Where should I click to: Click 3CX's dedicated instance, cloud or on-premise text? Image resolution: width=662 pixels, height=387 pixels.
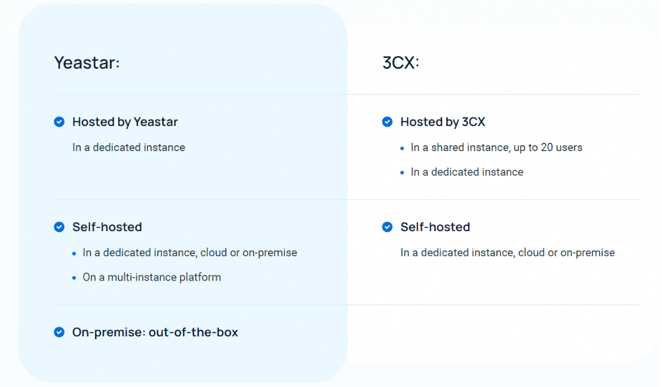pyautogui.click(x=507, y=253)
